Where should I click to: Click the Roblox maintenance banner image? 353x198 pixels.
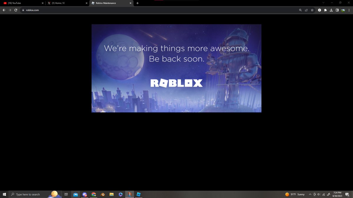pos(176,68)
